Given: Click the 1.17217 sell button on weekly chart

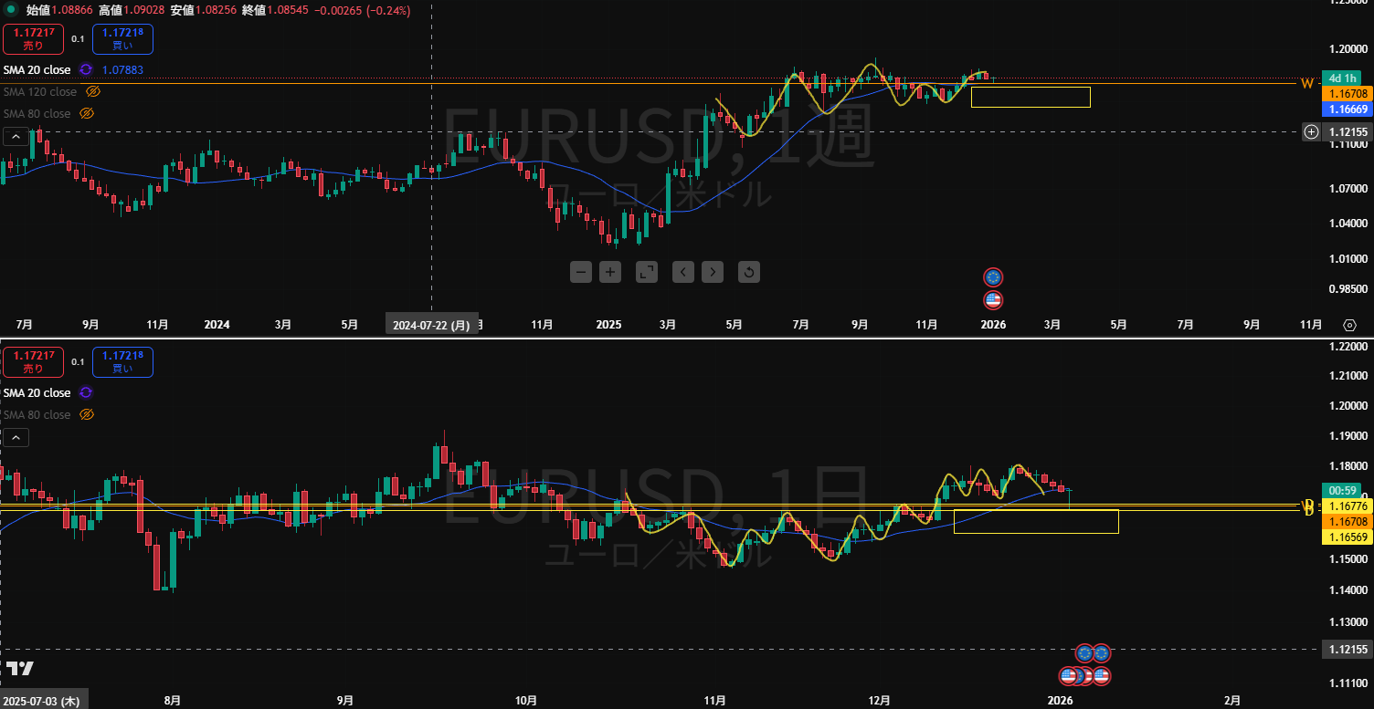Looking at the screenshot, I should [33, 39].
